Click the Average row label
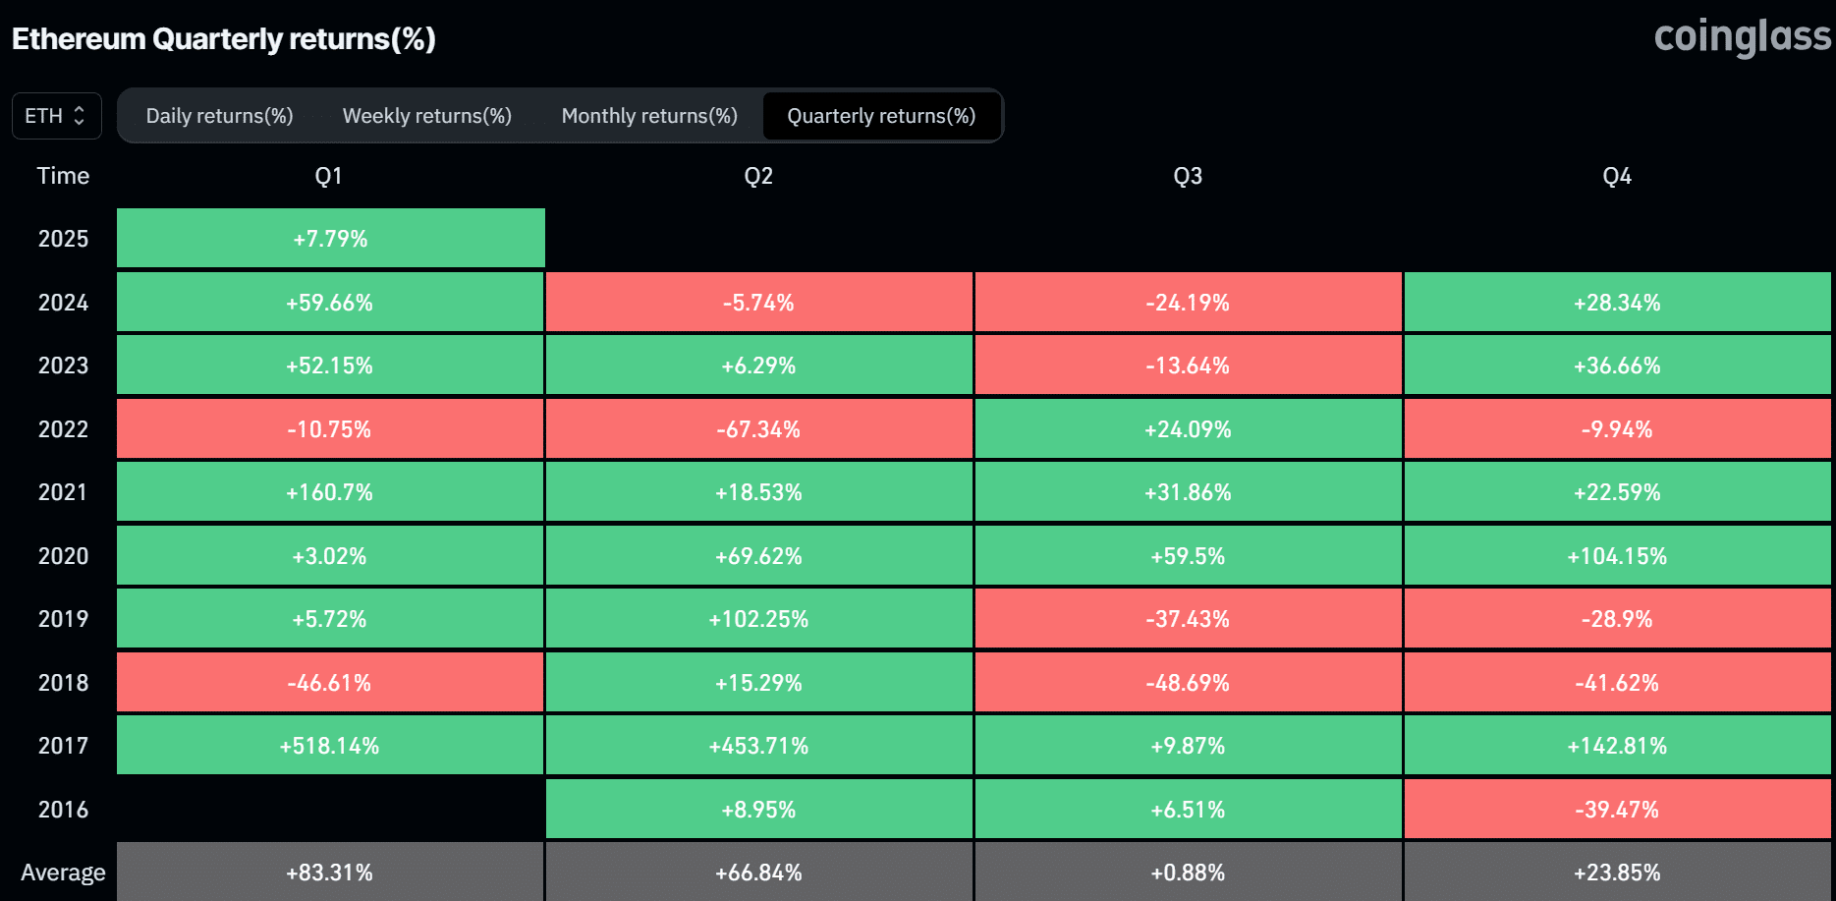Screen dimensions: 1836x901 [x=63, y=873]
